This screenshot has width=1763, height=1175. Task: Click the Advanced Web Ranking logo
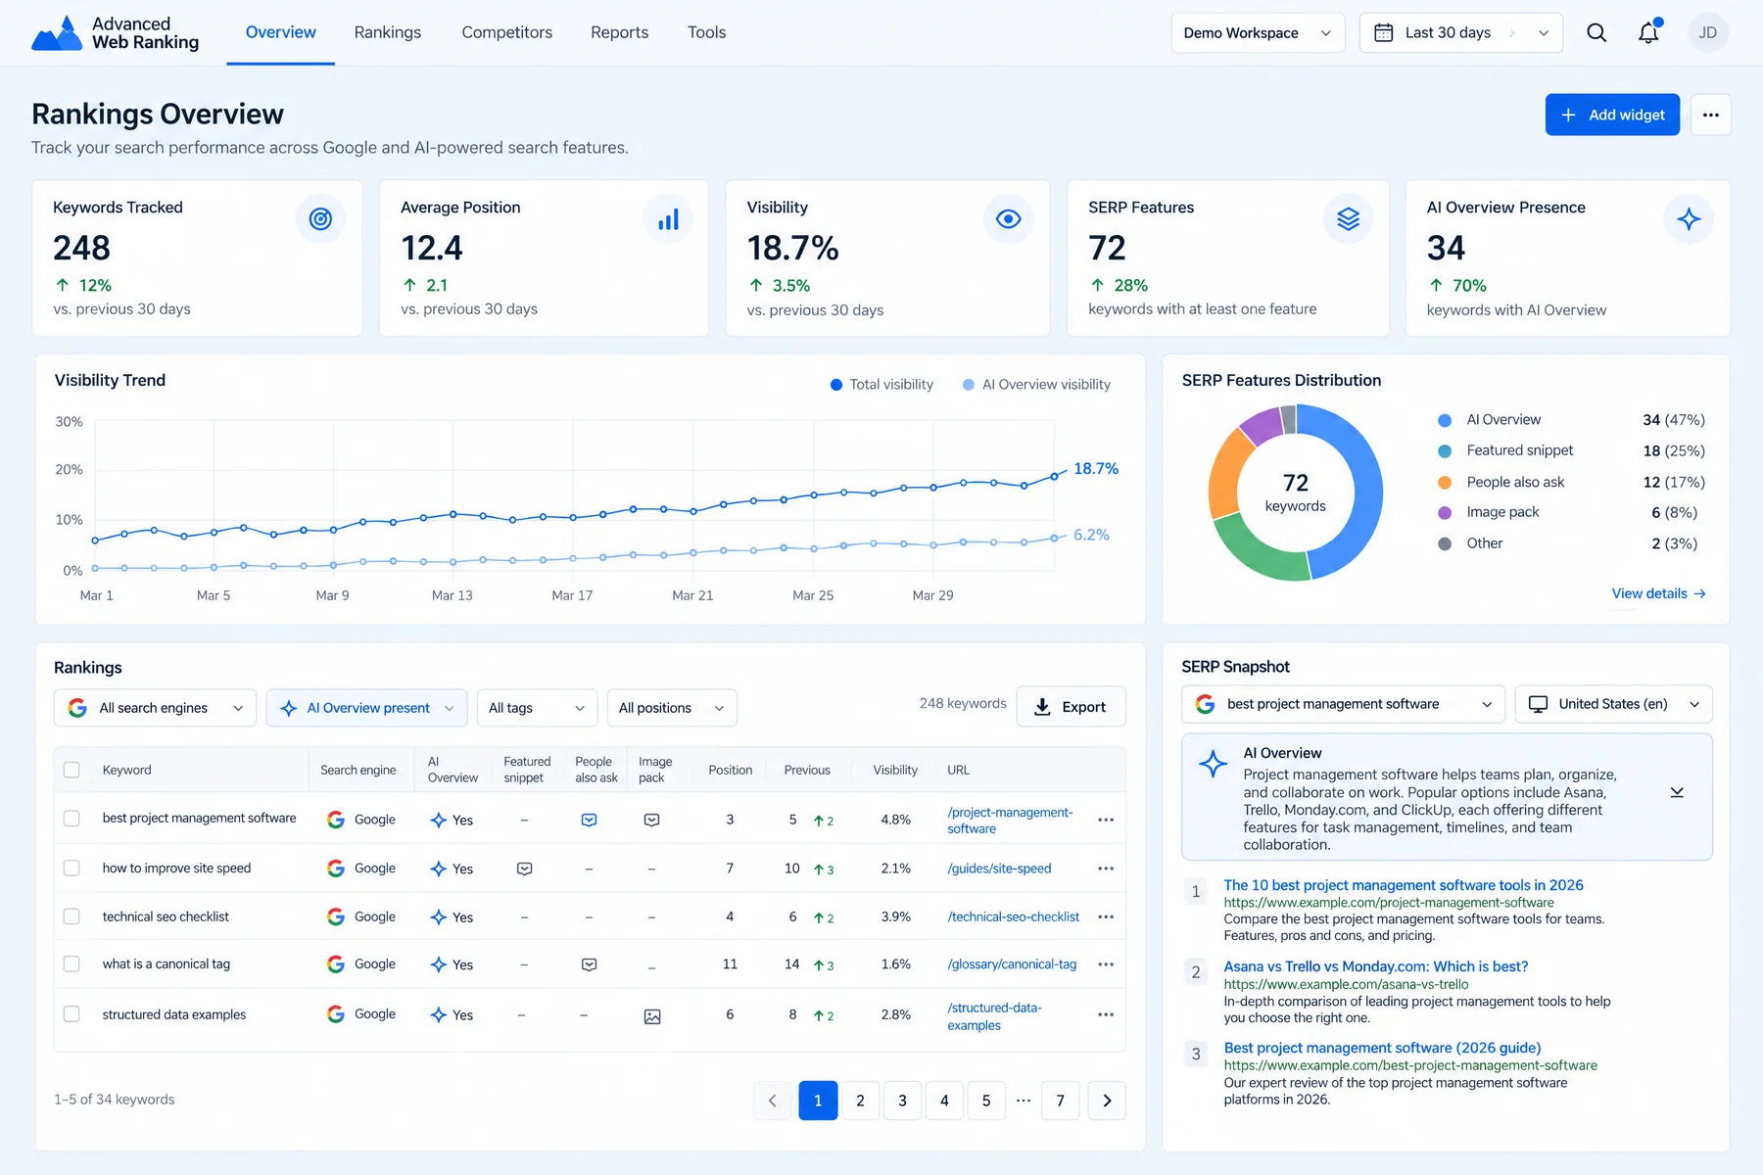click(x=116, y=33)
